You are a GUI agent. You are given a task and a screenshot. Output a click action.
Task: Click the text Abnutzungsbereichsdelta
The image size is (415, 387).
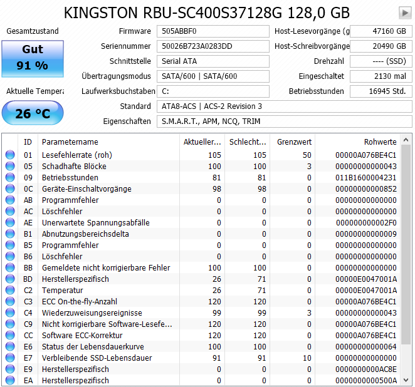[85, 234]
